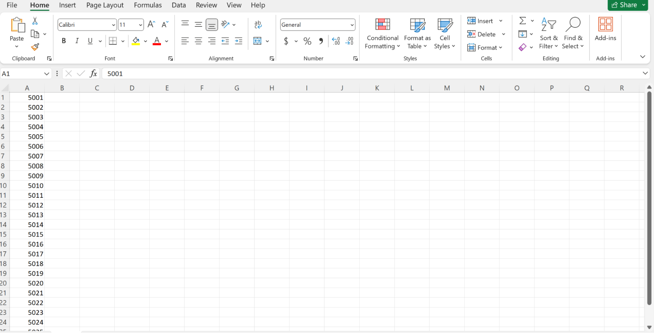Align text left in Alignment group
654x333 pixels.
point(185,41)
